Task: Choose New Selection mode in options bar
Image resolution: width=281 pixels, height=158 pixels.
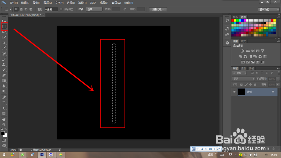Action: (16, 9)
